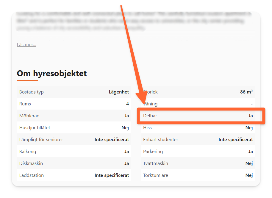Select the Torktumlare Nej row
Viewport: 272px width, 198px height.
pos(198,175)
